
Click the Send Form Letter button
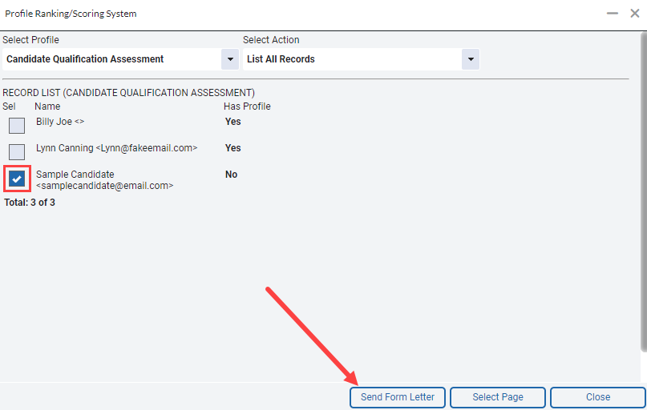pos(398,397)
